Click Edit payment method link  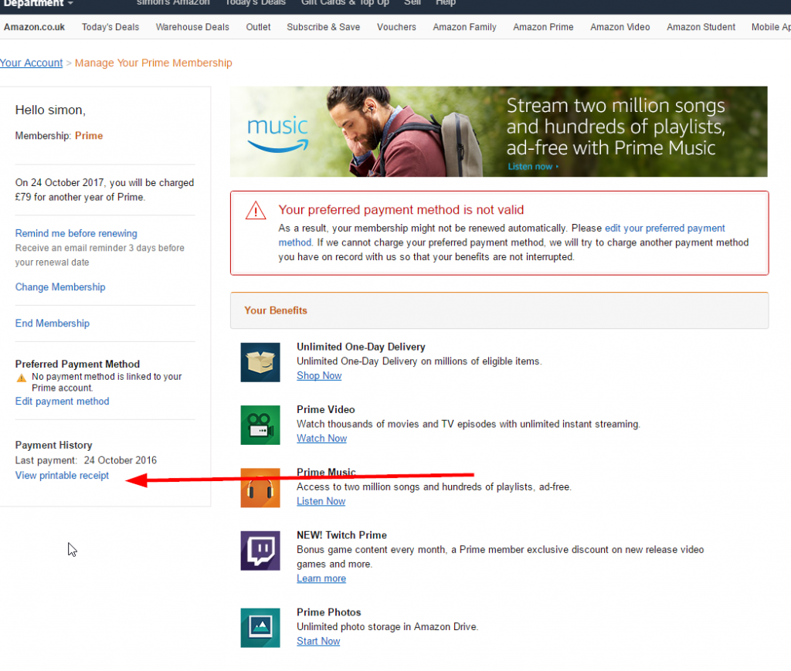(62, 401)
